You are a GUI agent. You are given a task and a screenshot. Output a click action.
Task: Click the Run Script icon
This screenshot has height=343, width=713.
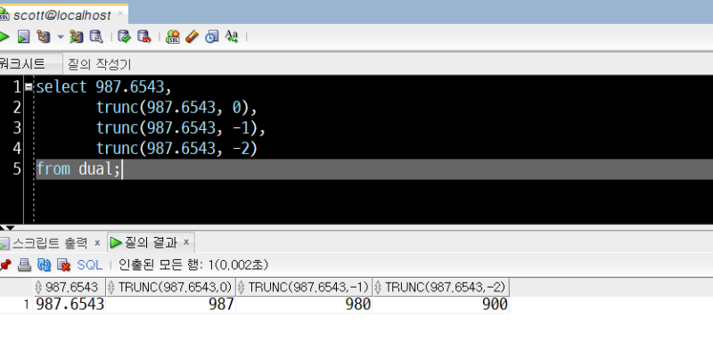pyautogui.click(x=24, y=37)
